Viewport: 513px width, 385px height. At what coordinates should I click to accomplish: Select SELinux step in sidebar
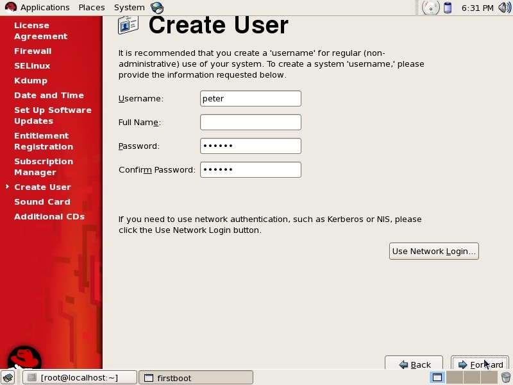[32, 66]
